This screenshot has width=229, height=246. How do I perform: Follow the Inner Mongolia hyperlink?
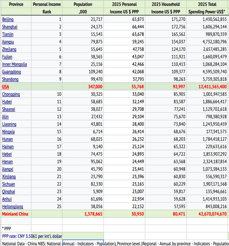(14, 64)
